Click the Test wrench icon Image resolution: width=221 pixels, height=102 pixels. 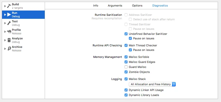coord(9,23)
